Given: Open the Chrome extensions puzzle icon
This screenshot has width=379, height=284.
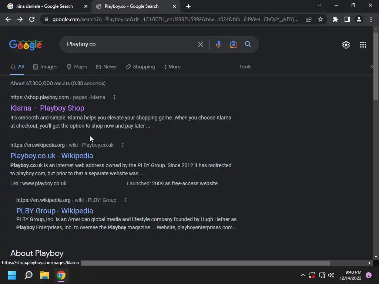Looking at the screenshot, I should pos(335,19).
